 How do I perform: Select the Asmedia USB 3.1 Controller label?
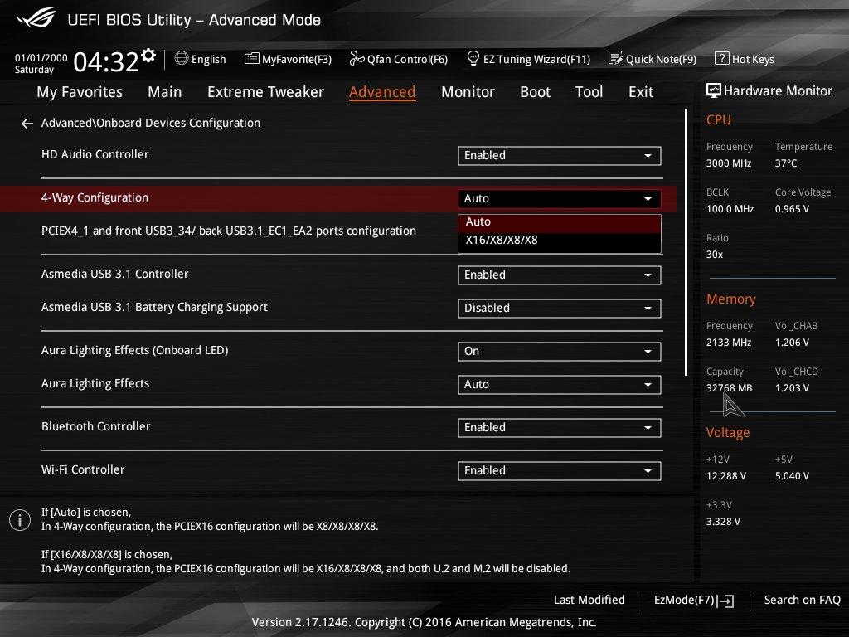114,274
